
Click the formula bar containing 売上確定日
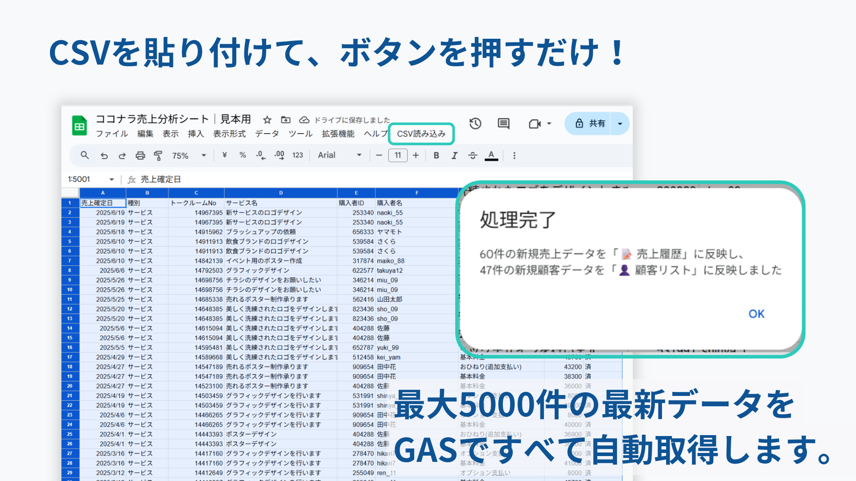pos(383,179)
